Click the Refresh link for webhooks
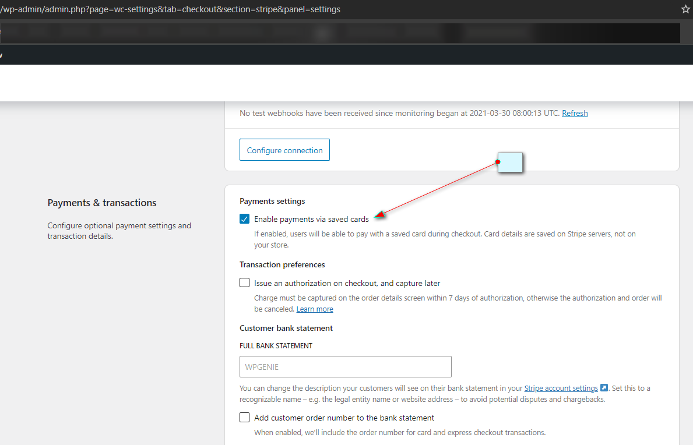The height and width of the screenshot is (445, 693). (x=575, y=113)
